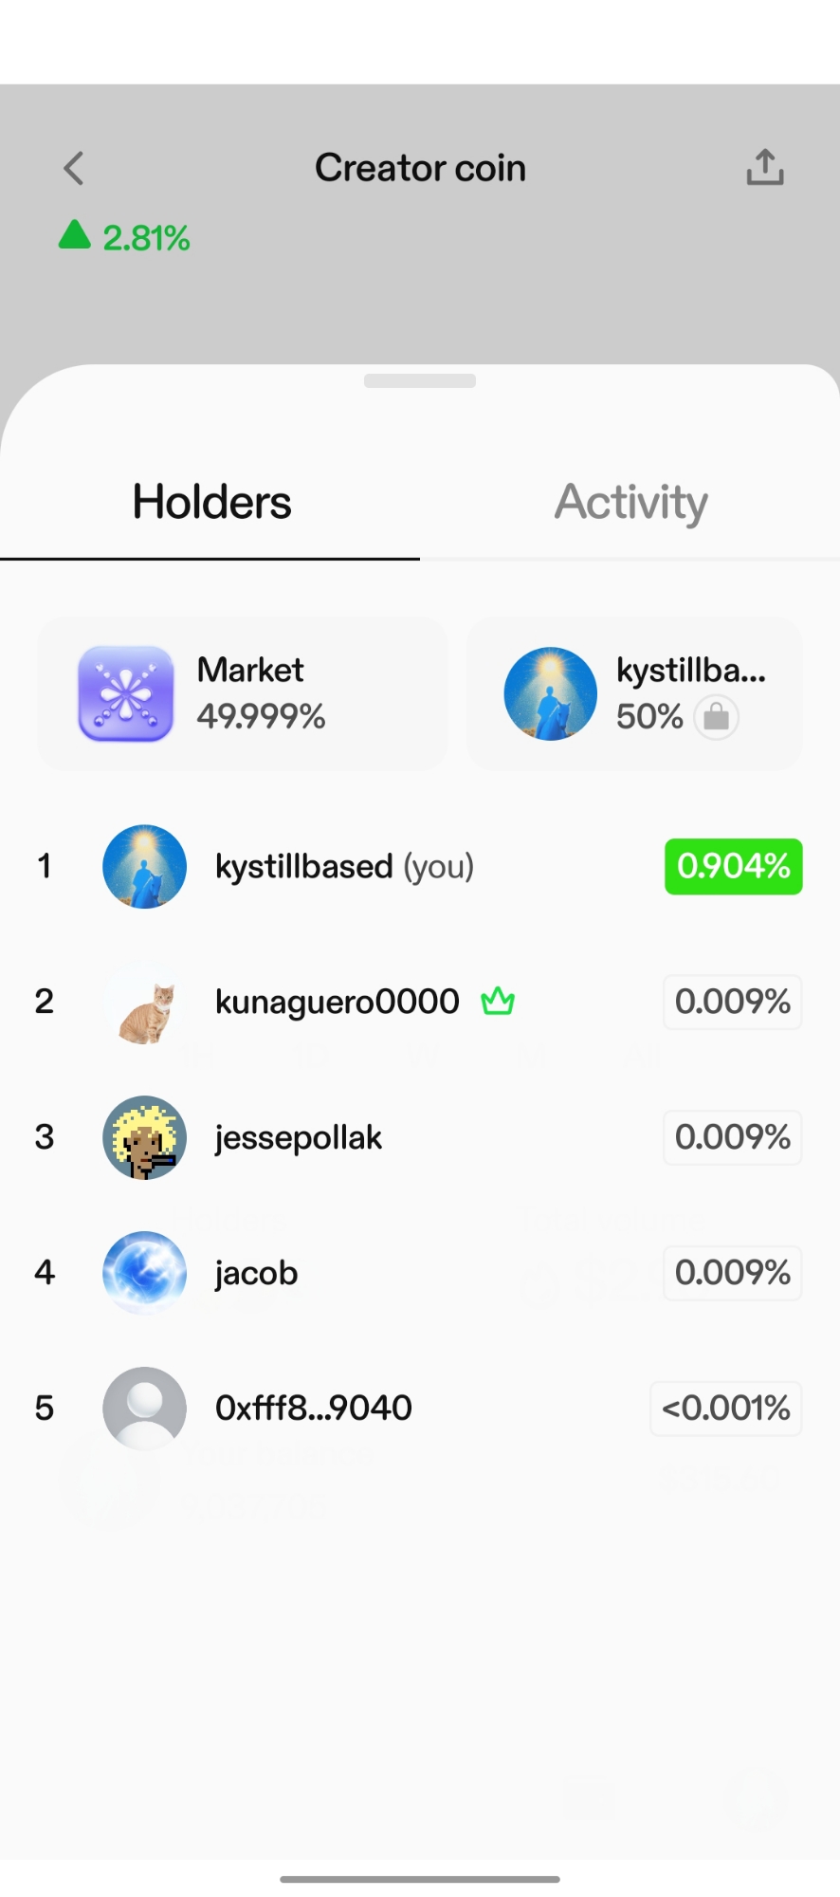
Task: Open the jessepollak holder name
Action: (x=299, y=1137)
